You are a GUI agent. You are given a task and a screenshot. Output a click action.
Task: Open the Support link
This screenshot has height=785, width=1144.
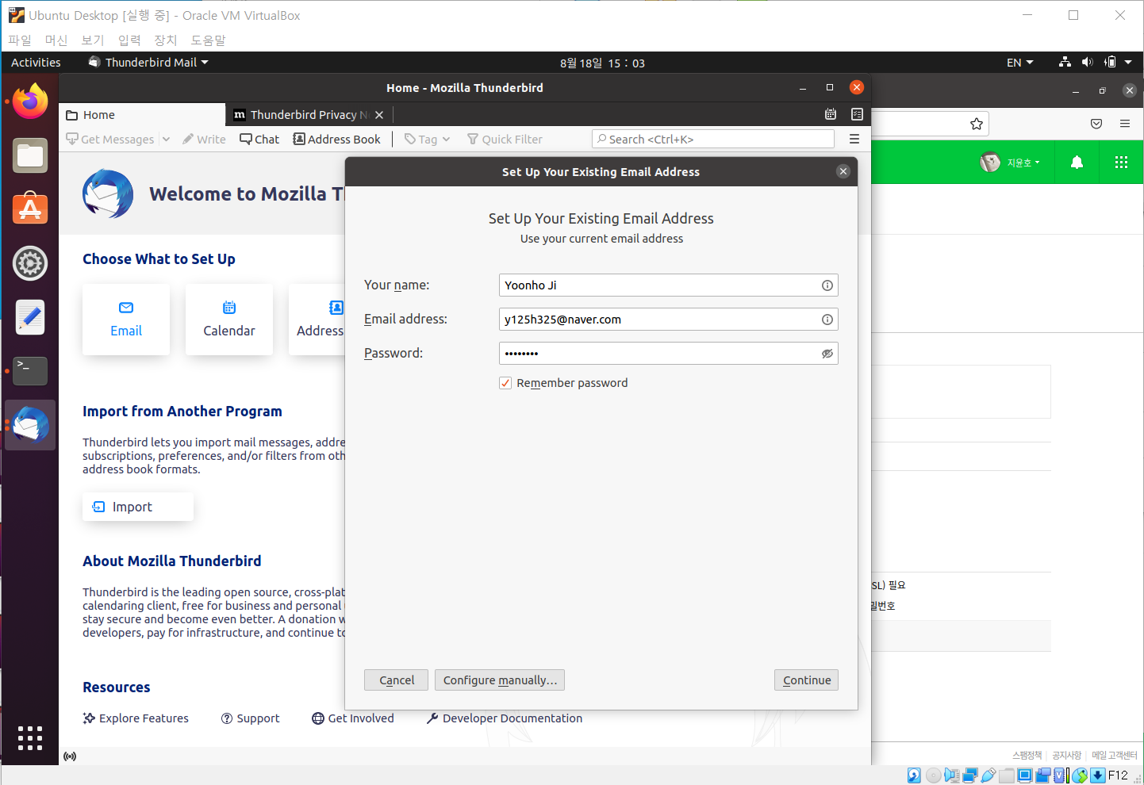(x=250, y=718)
